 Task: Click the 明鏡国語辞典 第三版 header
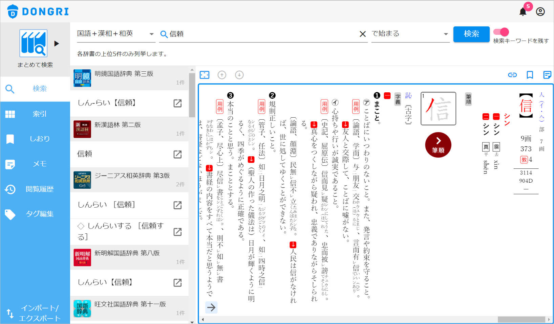(129, 78)
